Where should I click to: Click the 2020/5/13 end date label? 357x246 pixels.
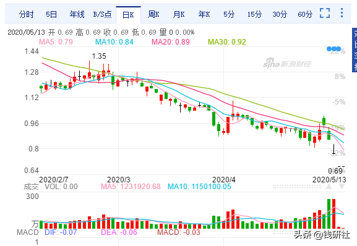pyautogui.click(x=329, y=180)
